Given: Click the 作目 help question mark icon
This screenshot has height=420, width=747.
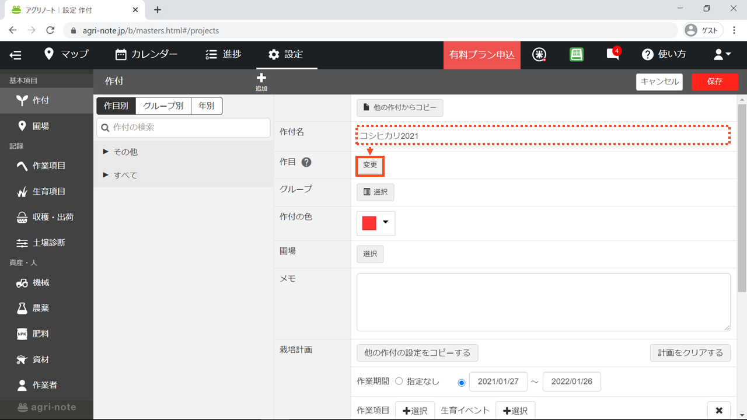Looking at the screenshot, I should point(306,162).
